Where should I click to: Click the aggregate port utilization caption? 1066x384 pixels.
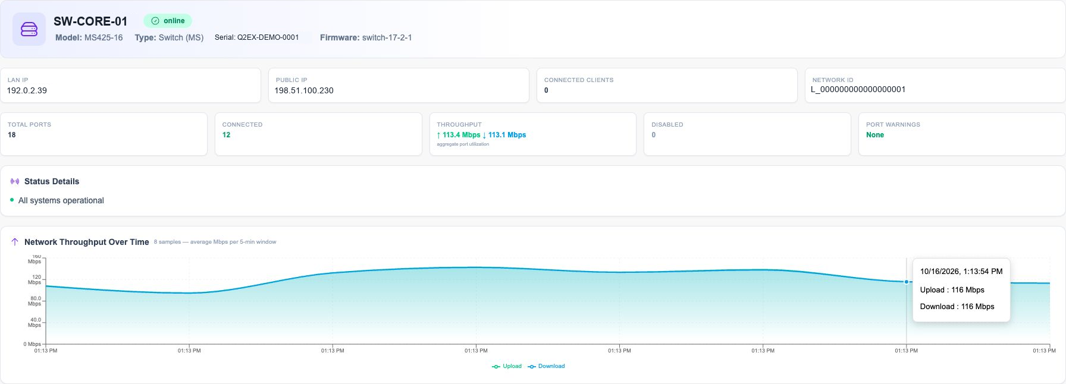463,144
